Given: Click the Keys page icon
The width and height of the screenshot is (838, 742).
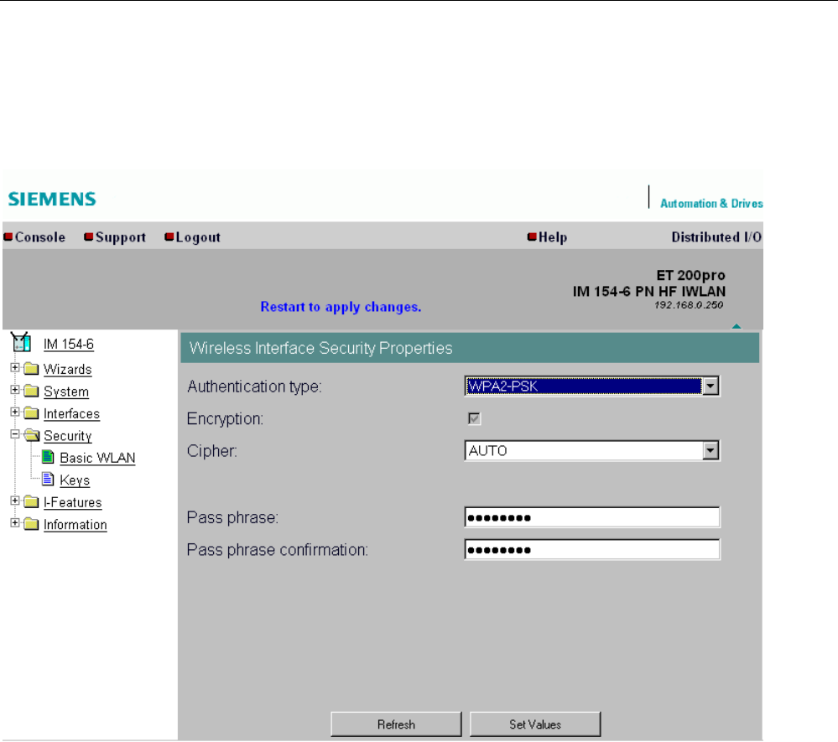Looking at the screenshot, I should coord(48,480).
